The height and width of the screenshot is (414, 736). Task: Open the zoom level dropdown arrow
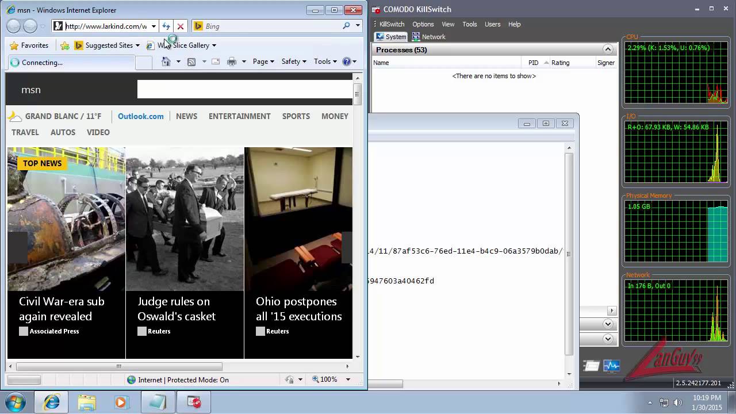click(348, 379)
